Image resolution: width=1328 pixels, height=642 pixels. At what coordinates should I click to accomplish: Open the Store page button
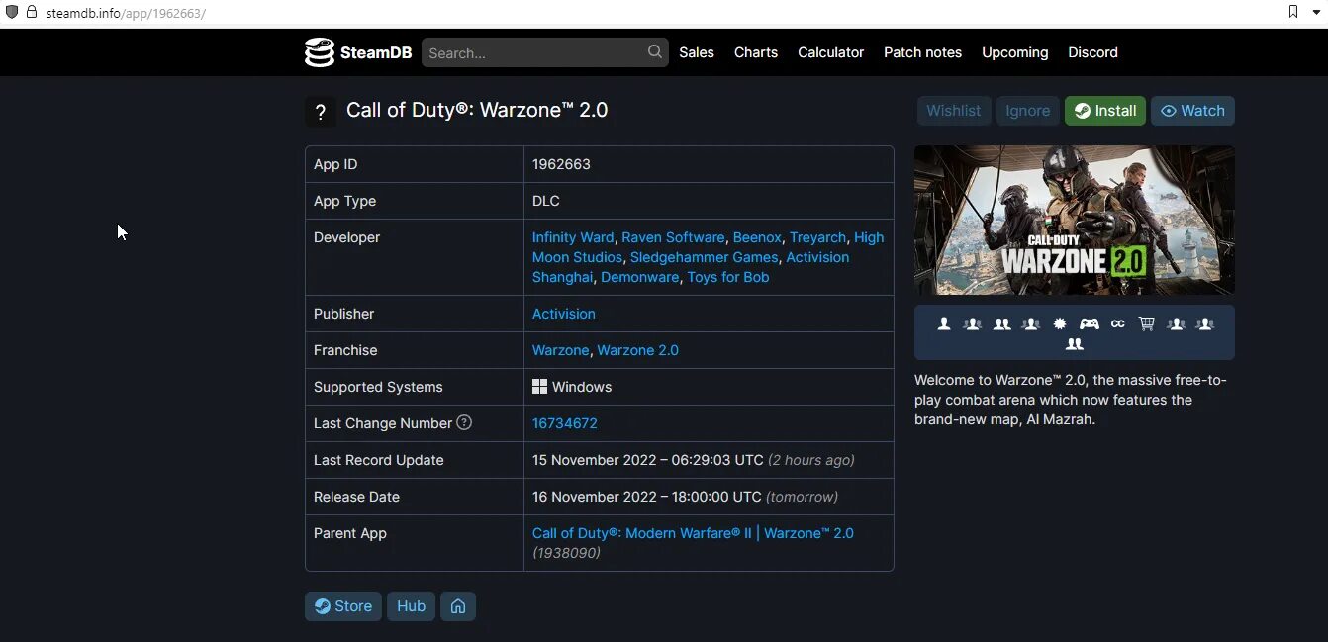pos(343,606)
